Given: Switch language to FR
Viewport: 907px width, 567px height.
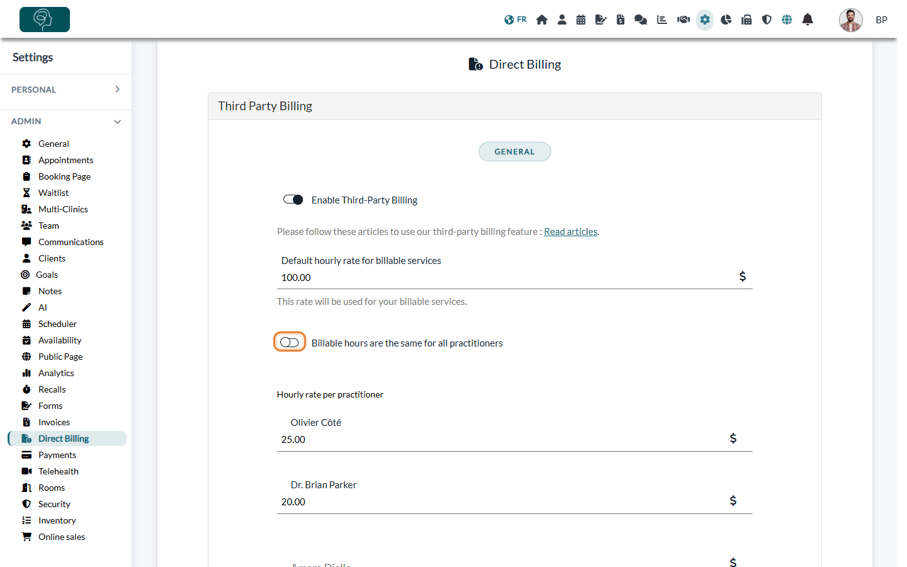Looking at the screenshot, I should (515, 20).
